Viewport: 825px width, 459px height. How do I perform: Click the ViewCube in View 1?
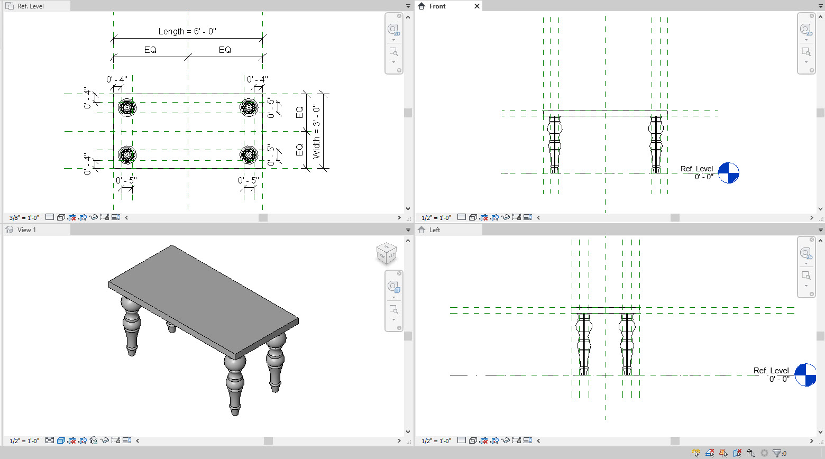[x=386, y=254]
